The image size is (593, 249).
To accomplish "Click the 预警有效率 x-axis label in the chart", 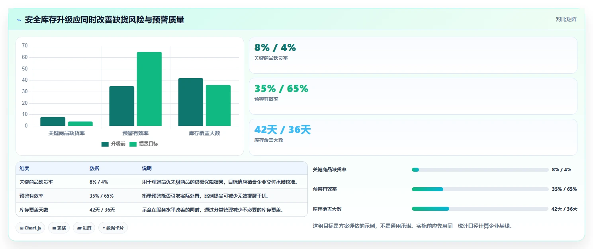I will tap(135, 133).
